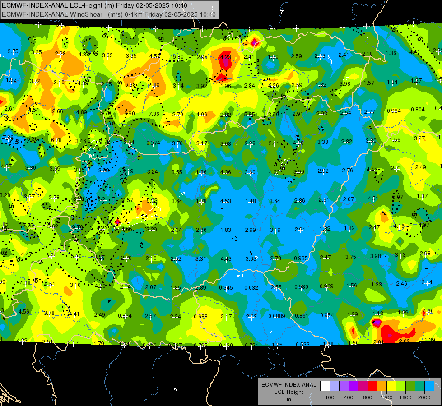
Task: Pick the orange legend color swatch
Action: coord(382,386)
